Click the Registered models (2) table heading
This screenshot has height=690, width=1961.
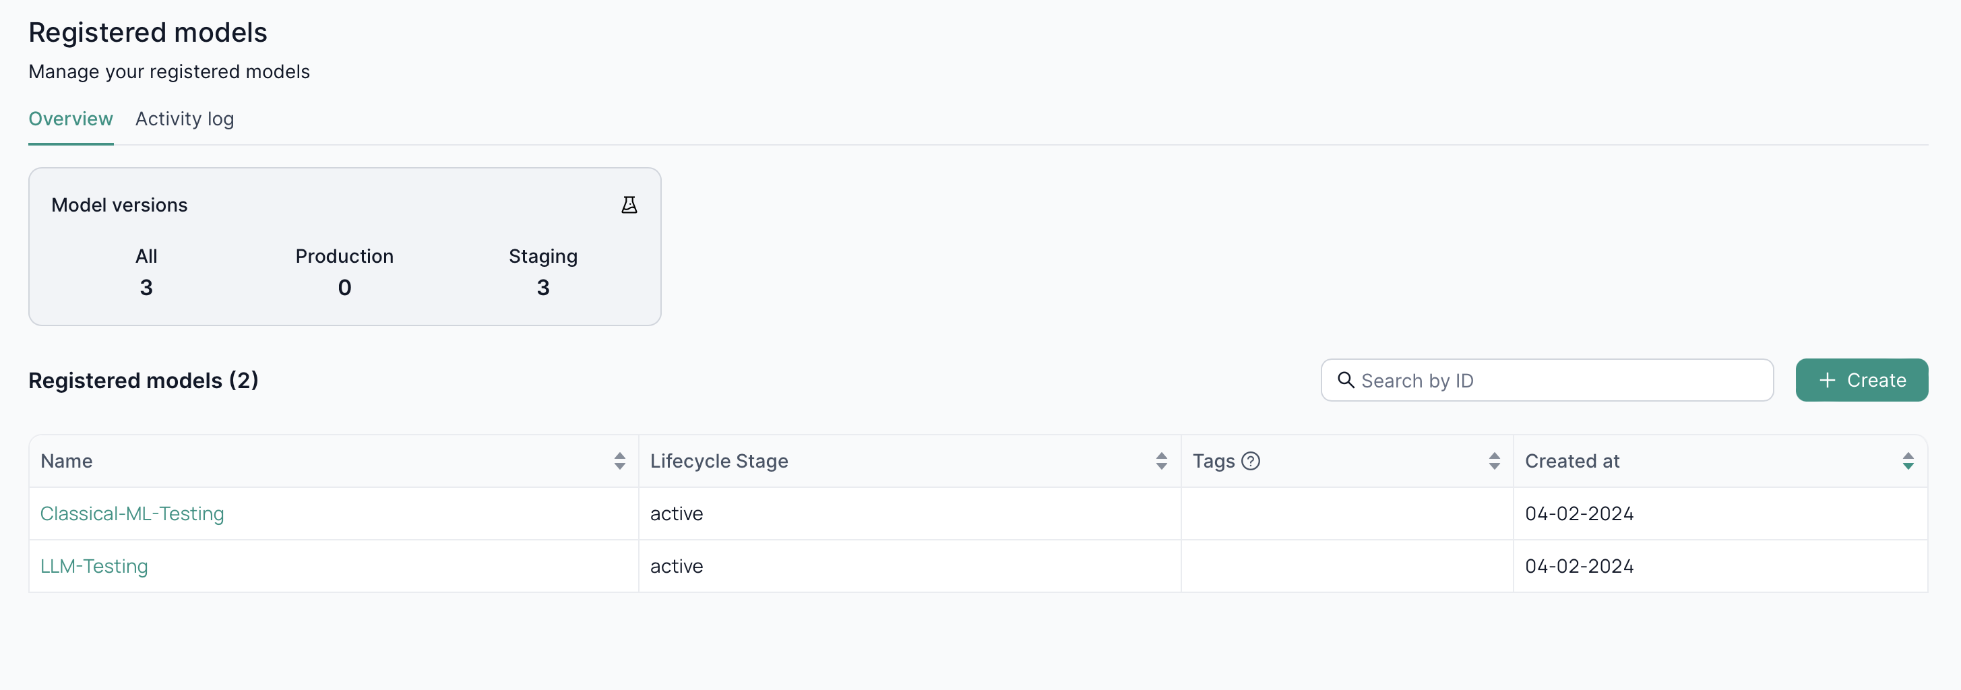tap(143, 380)
